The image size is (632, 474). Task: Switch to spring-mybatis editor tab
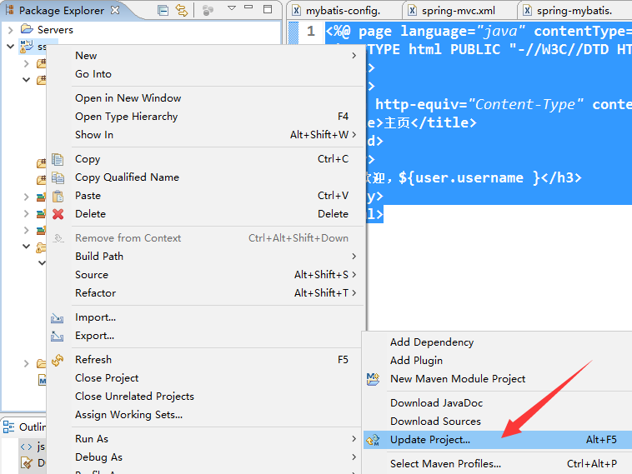(x=575, y=11)
